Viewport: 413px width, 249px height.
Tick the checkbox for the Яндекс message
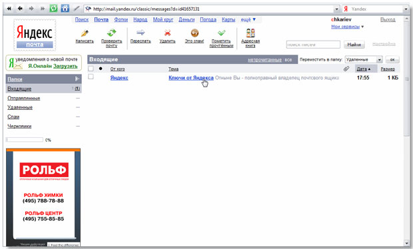point(91,77)
